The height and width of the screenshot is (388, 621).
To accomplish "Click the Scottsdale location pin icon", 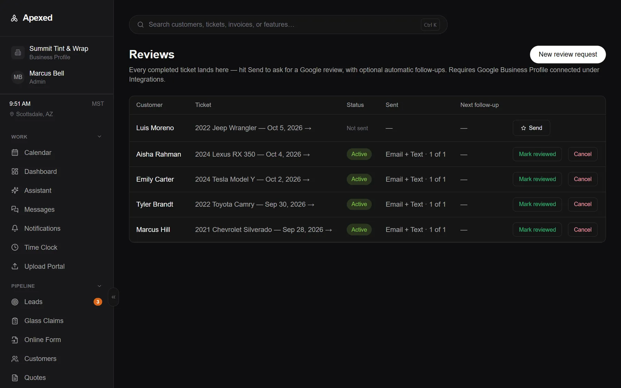I will pos(12,114).
